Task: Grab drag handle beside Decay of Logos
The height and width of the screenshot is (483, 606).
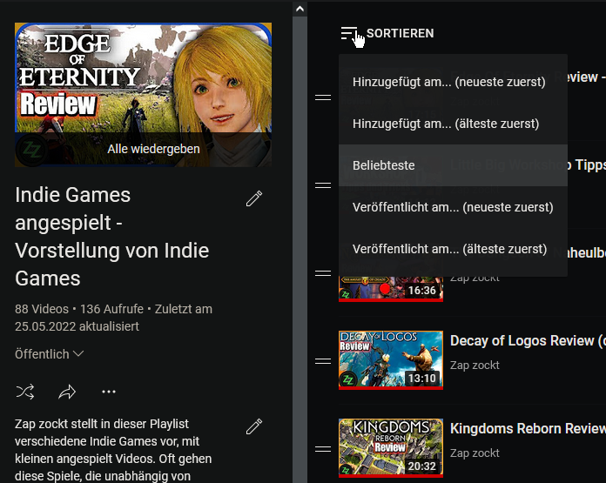Action: coord(323,361)
